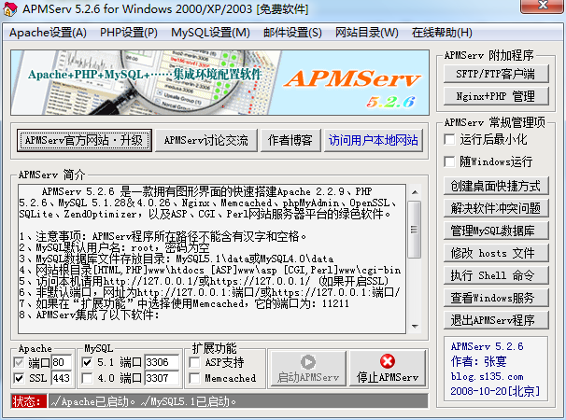Click the MySQL 5.1 port 3306 field
This screenshot has height=420, width=566.
[163, 362]
